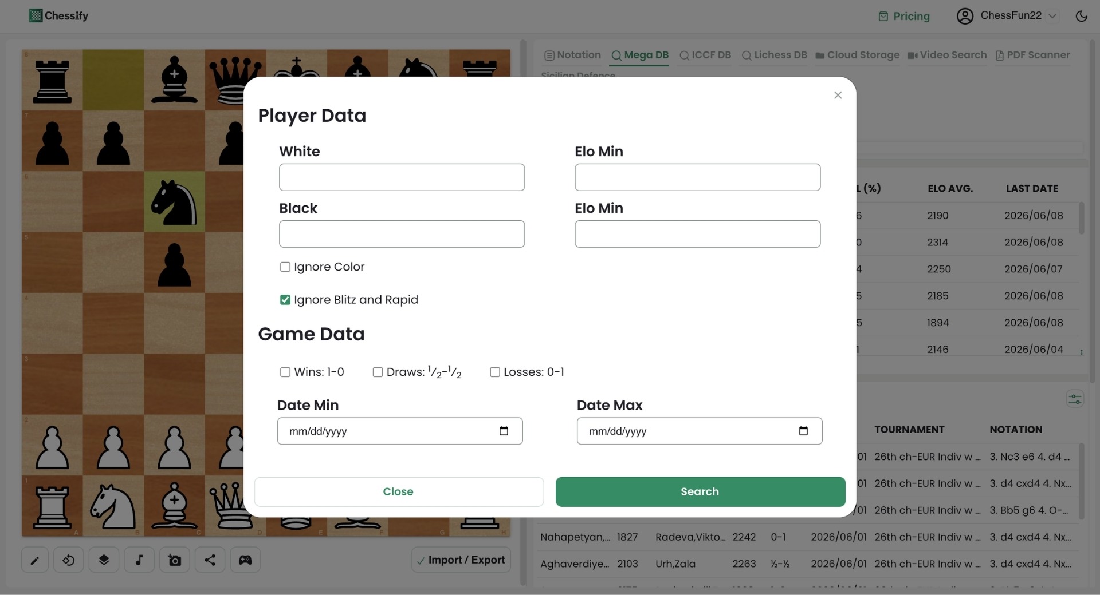
Task: Click the games list scrollbar
Action: click(x=1081, y=481)
